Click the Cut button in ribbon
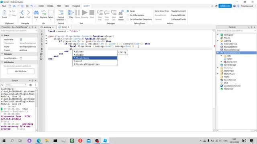Viewport: 257px width, 144px height. (x=12, y=11)
